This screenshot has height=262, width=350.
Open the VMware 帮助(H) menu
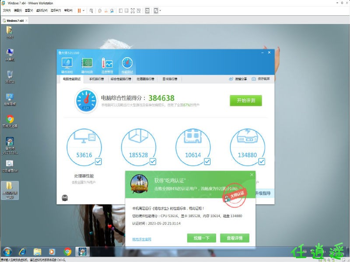click(68, 10)
